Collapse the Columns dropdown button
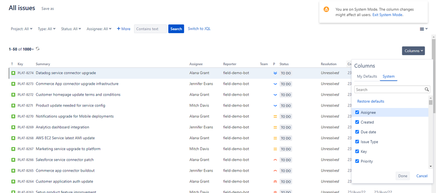 tap(413, 51)
